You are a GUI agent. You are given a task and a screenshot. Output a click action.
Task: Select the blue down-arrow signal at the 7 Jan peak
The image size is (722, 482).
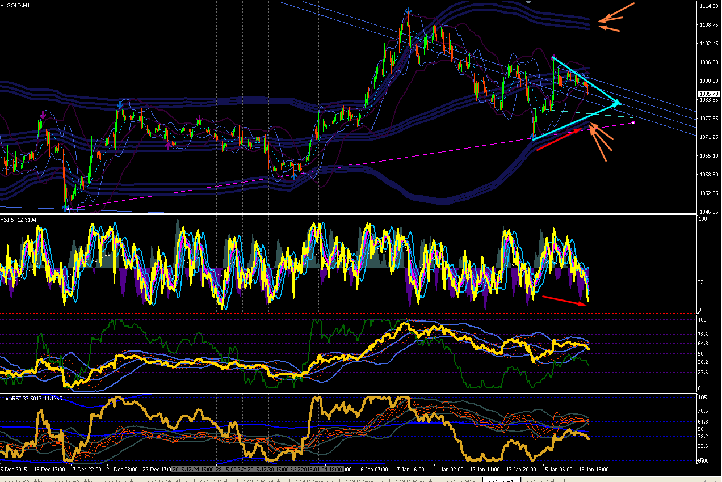[408, 10]
